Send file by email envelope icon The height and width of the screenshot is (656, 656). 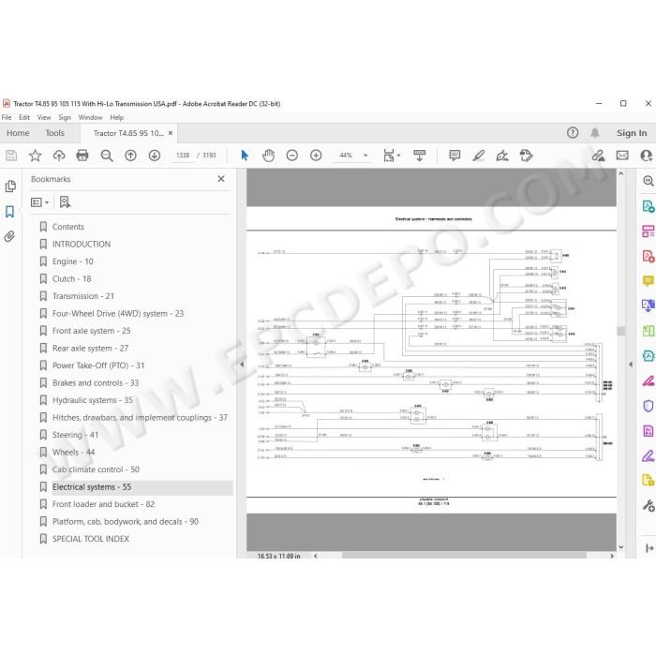[x=622, y=156]
